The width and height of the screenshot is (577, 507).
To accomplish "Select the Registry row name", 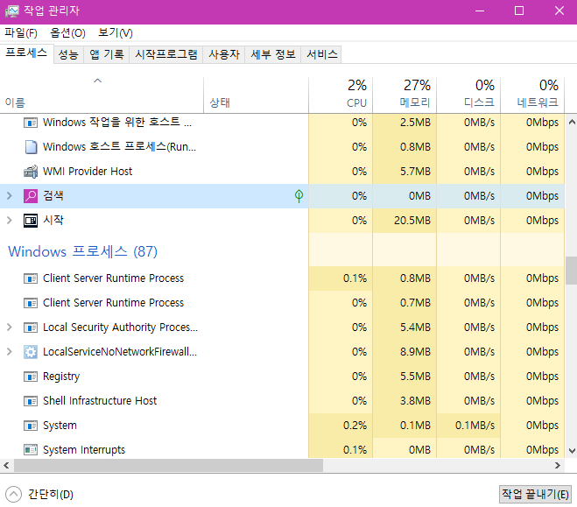I will pos(61,377).
